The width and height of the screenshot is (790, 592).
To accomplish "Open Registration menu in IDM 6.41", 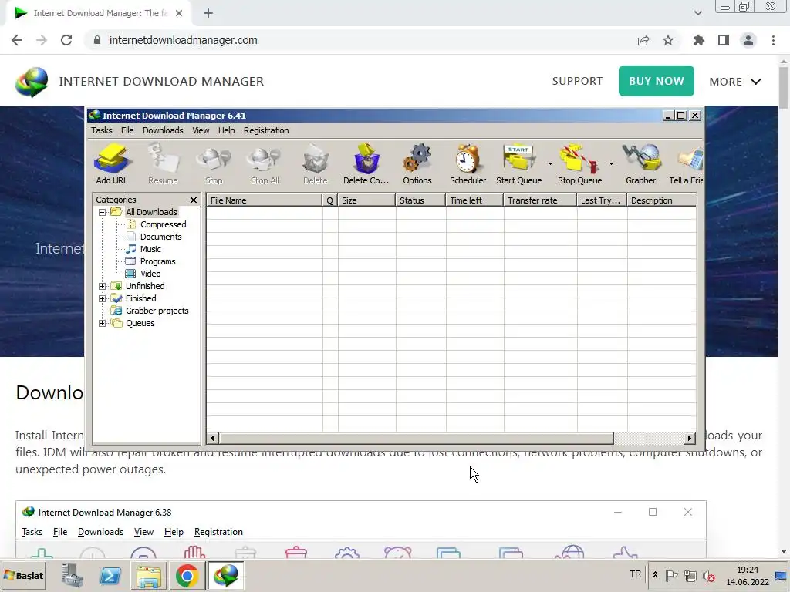I will click(266, 130).
